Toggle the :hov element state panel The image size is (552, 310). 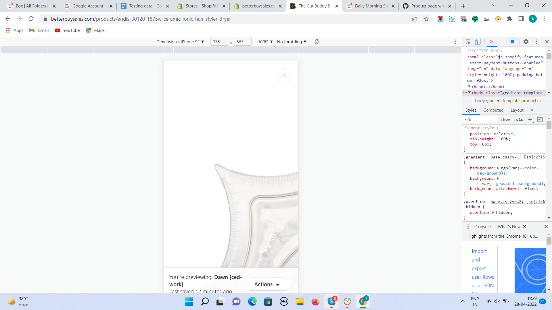coord(505,120)
